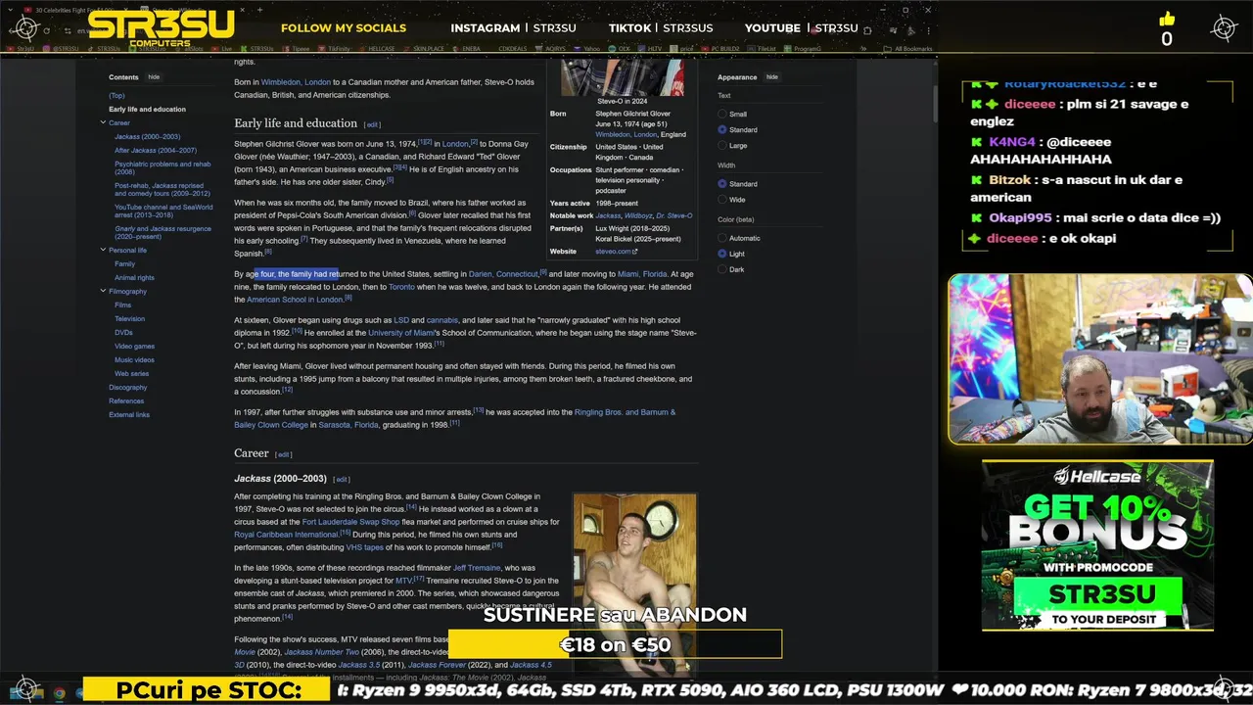Hide the Appearance panel
Image resolution: width=1253 pixels, height=705 pixels.
(772, 77)
